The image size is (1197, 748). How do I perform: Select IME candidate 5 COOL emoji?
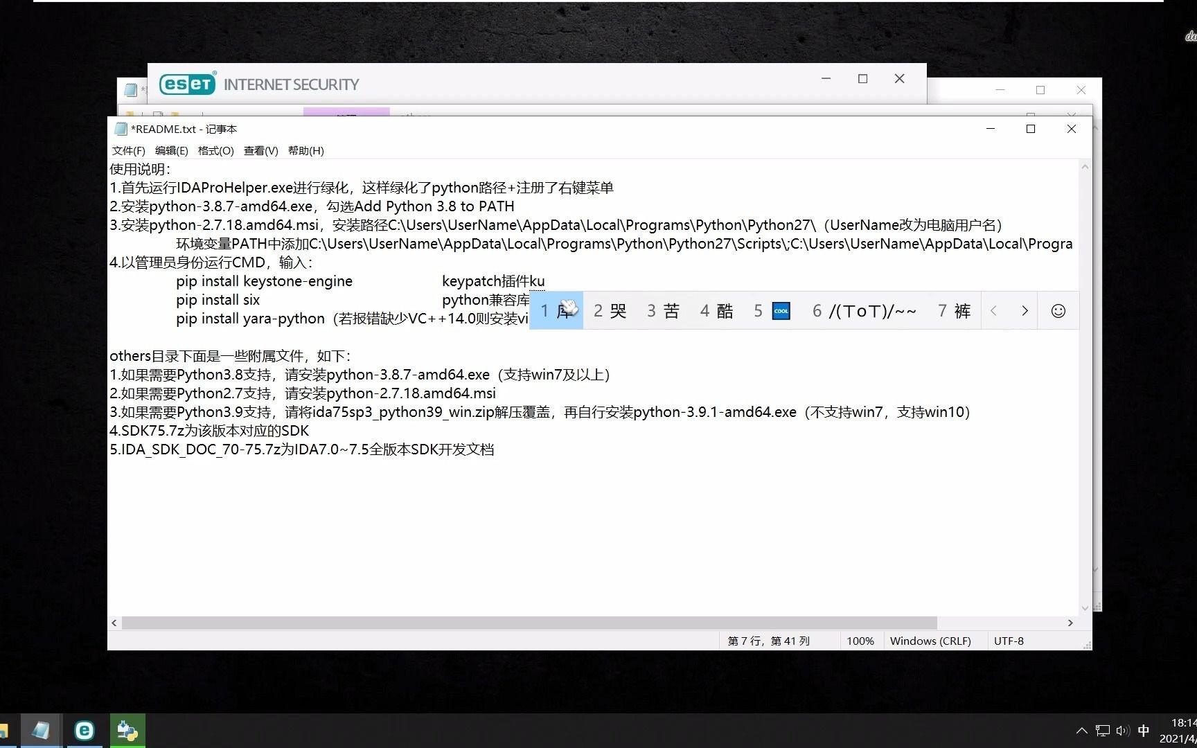pyautogui.click(x=772, y=311)
